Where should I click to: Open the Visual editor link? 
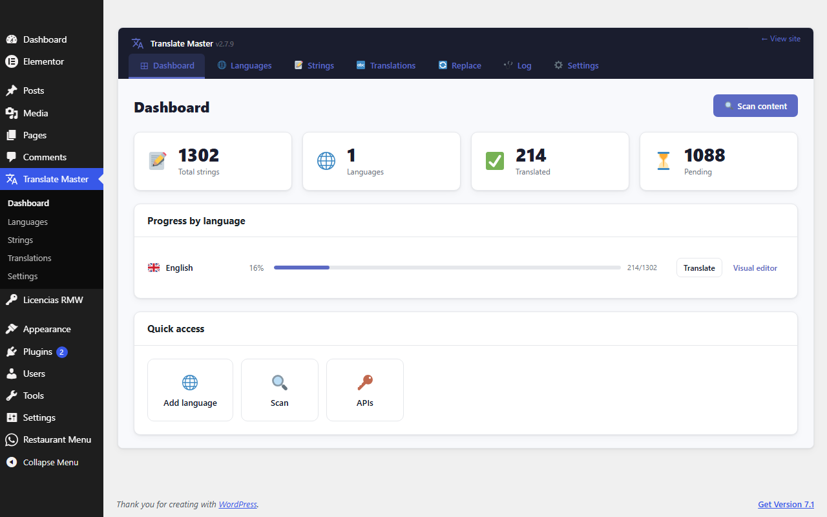click(x=755, y=268)
